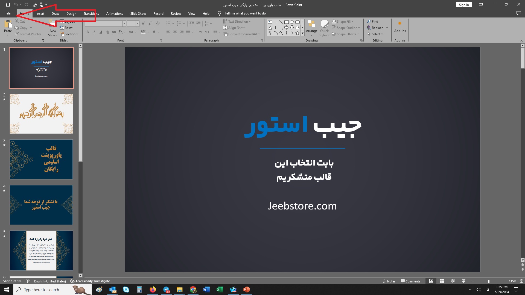Expand the shapes gallery More arrow
525x295 pixels.
tap(302, 33)
